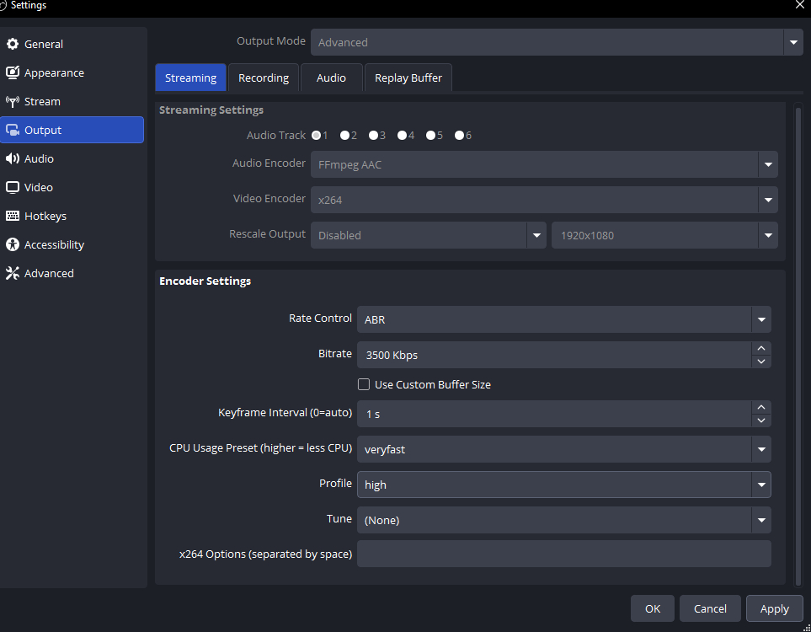Image resolution: width=811 pixels, height=632 pixels.
Task: Open the Replay Buffer tab
Action: (408, 78)
